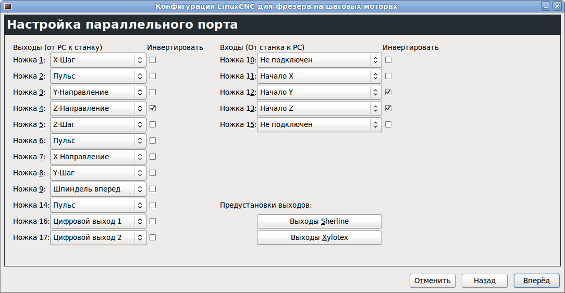This screenshot has width=565, height=293.
Task: Check invert box for input Ножка 10
Action: [x=388, y=60]
